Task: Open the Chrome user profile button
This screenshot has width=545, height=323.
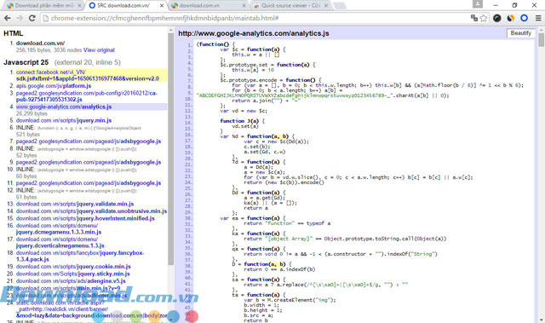Action: (x=478, y=3)
